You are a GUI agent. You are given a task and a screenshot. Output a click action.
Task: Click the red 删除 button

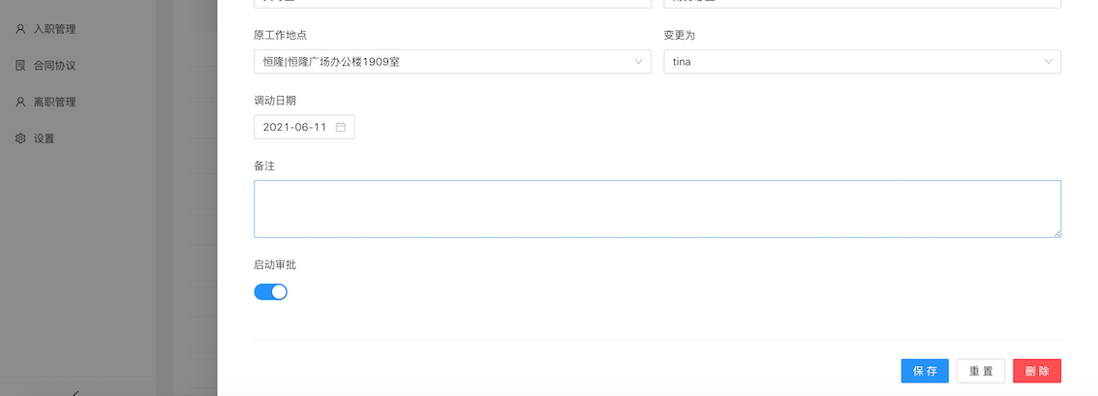[x=1037, y=371]
